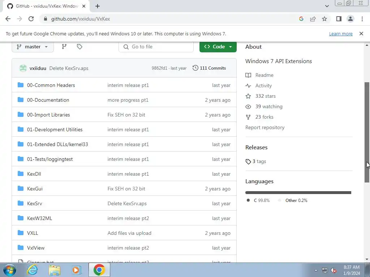
Task: Open 01-Extended DLLs/kernel33 folder
Action: (57, 144)
